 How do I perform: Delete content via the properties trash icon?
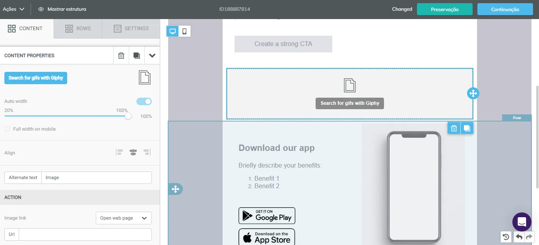(x=121, y=56)
